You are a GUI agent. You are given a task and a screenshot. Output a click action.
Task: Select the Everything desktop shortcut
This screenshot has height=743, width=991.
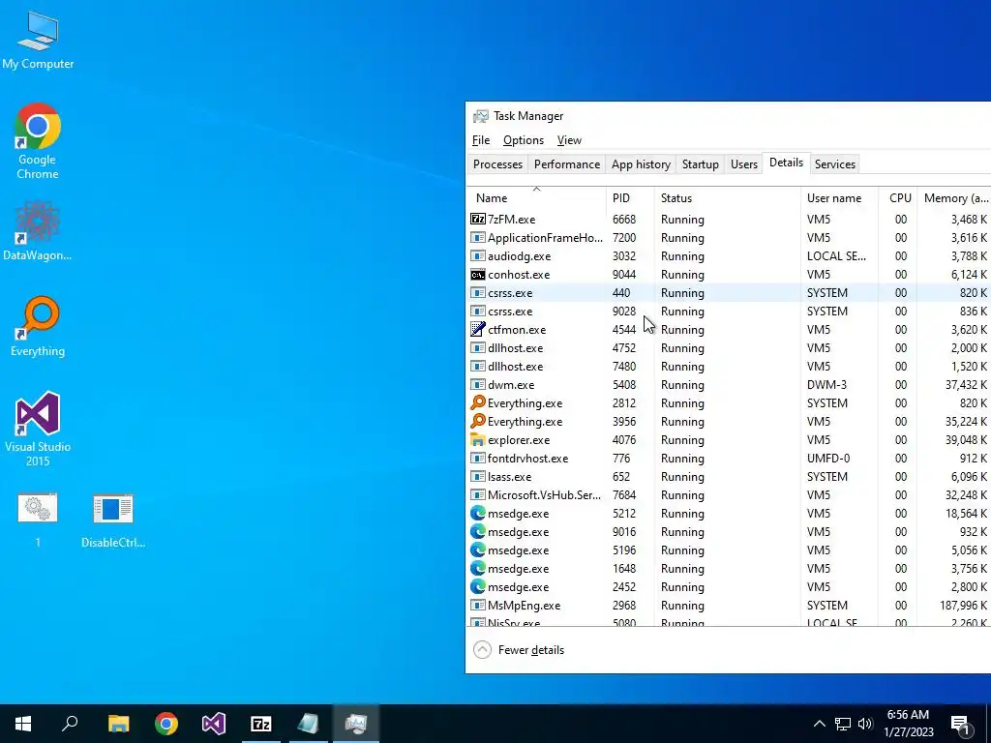38,327
